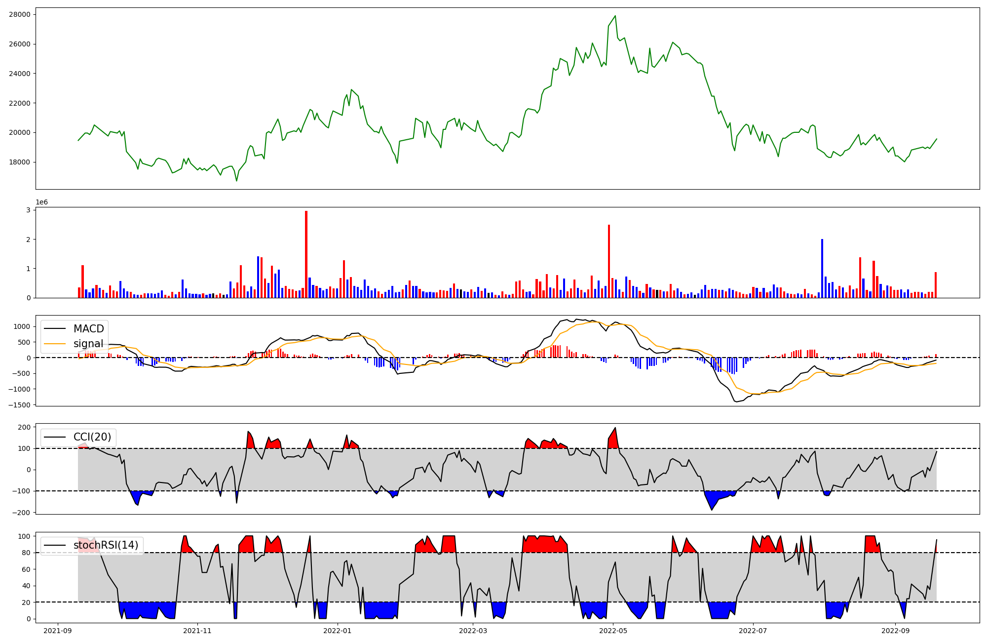Click the -1500 tick on the MACD axis

[19, 405]
